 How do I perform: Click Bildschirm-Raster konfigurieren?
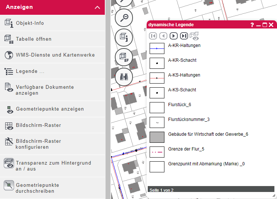pos(38,144)
